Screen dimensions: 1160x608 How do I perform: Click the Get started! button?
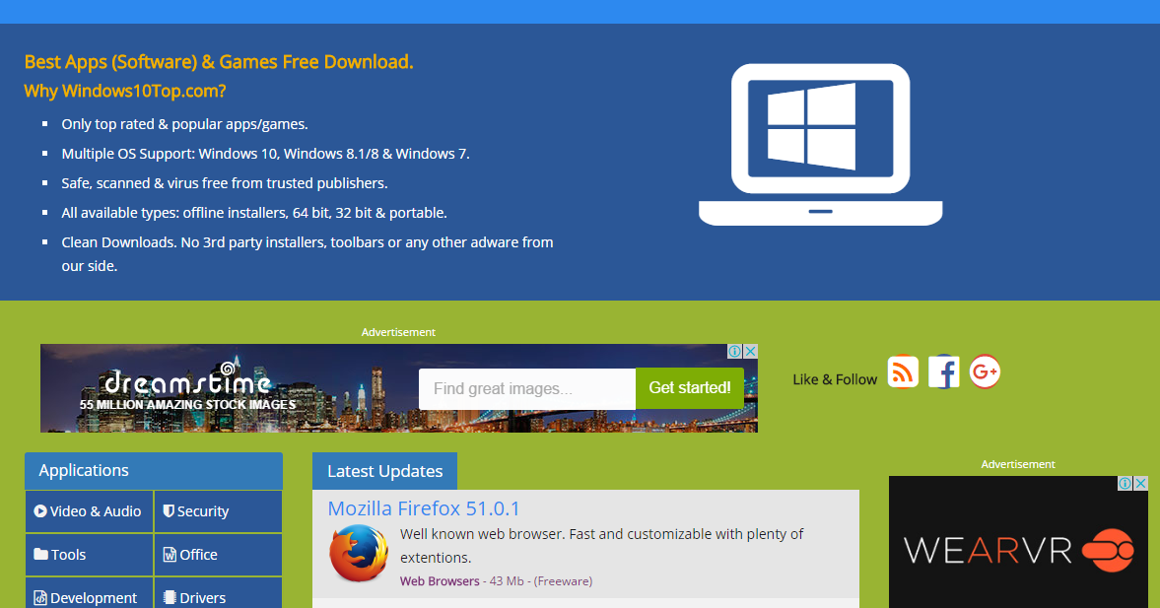(x=690, y=388)
